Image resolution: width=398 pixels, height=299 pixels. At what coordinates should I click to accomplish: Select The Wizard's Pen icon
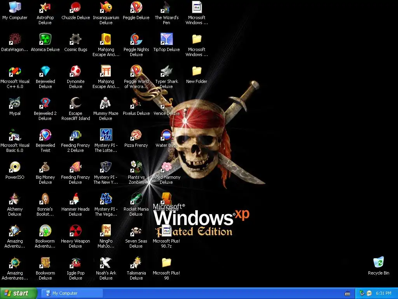166,7
